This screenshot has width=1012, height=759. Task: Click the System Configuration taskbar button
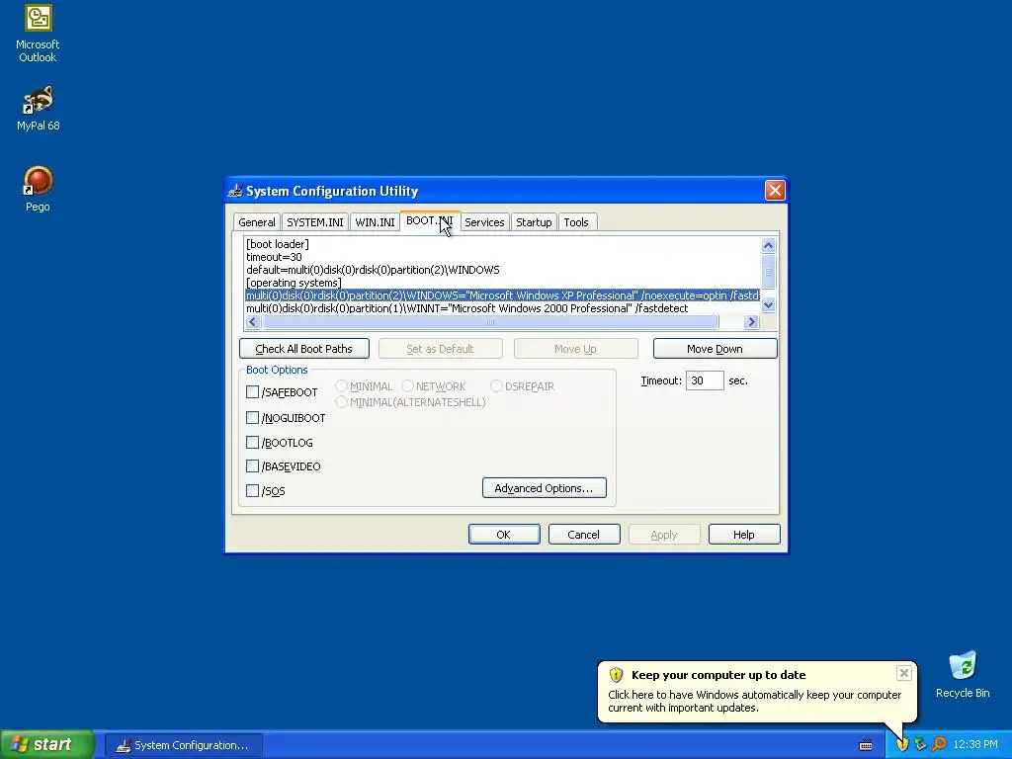click(183, 745)
